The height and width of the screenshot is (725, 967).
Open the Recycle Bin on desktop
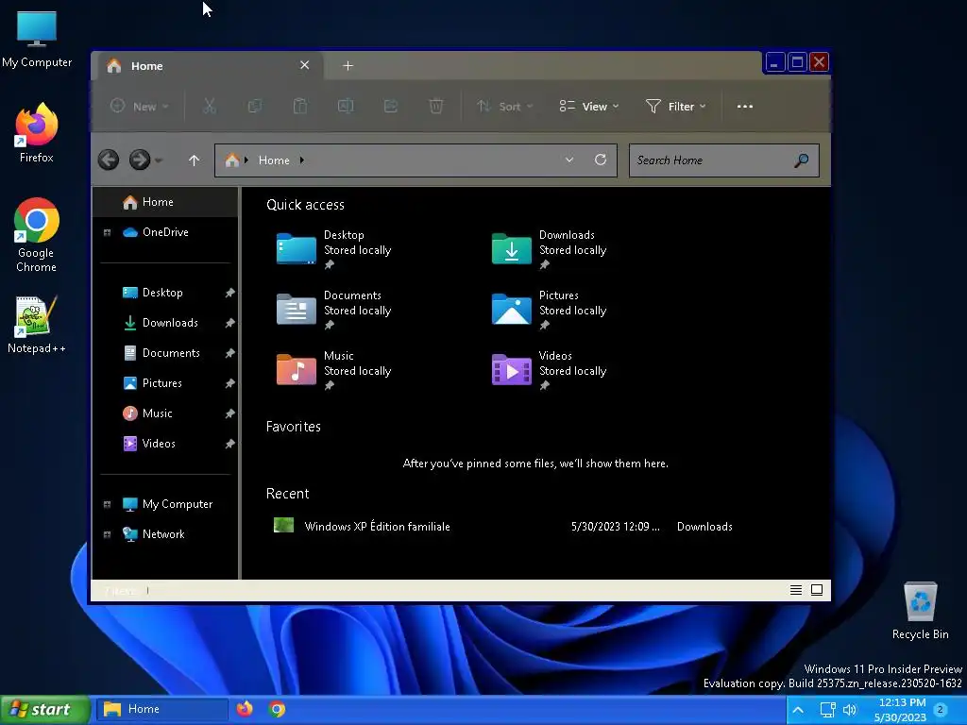(920, 611)
